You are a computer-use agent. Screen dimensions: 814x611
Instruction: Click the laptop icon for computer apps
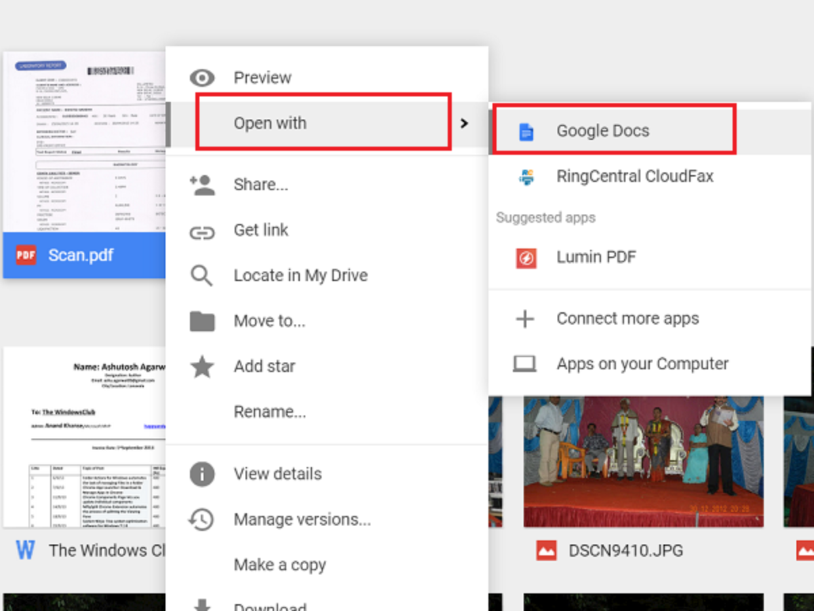pos(525,364)
